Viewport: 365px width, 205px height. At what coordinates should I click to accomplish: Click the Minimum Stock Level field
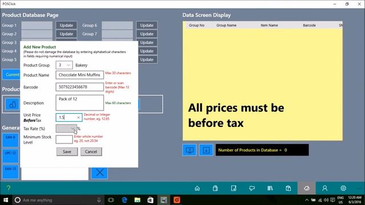tap(64, 140)
